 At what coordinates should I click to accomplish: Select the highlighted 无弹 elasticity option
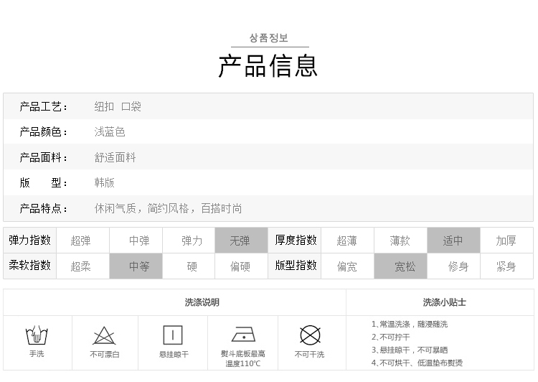[x=240, y=241]
